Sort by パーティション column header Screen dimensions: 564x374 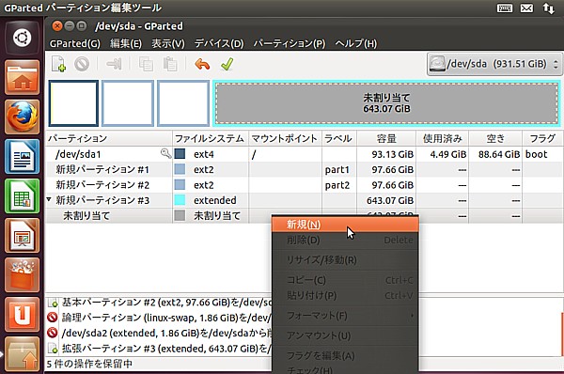pos(109,138)
